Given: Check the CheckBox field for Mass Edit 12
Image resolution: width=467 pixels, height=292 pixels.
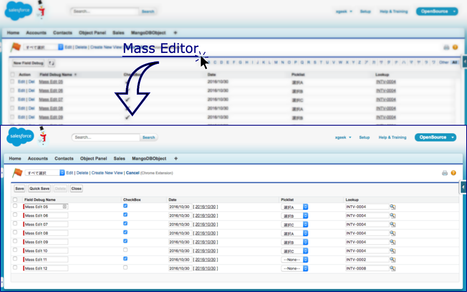Looking at the screenshot, I should [x=126, y=268].
